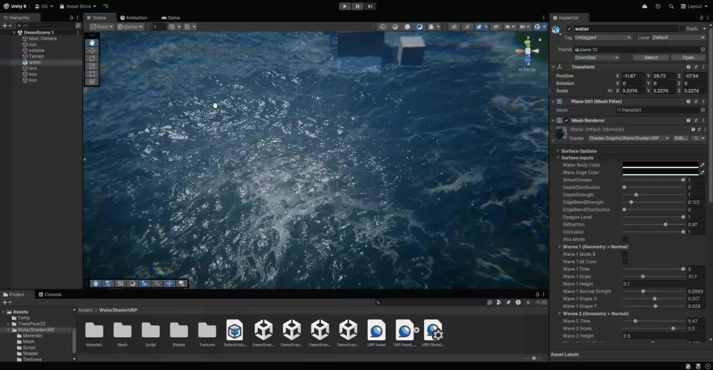Open the Undo History icon
This screenshot has height=370, width=713.
pos(658,6)
